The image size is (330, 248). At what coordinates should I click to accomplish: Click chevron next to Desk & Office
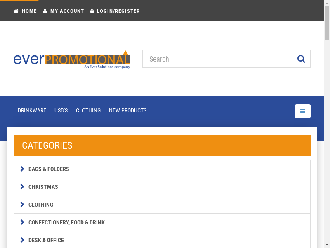point(22,240)
